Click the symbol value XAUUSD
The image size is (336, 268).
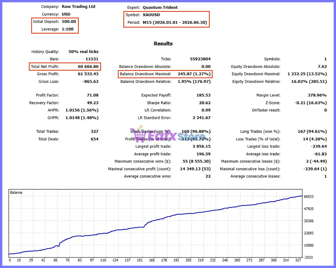pos(151,15)
